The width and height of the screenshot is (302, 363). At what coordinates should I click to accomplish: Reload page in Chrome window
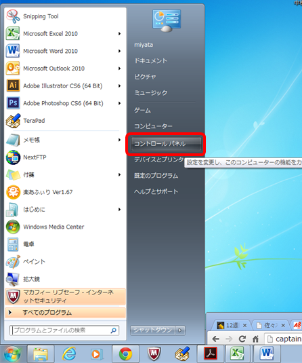click(242, 339)
